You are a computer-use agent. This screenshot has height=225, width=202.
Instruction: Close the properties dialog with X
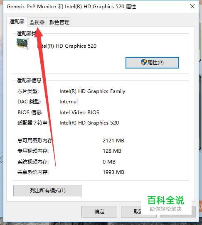pos(192,6)
